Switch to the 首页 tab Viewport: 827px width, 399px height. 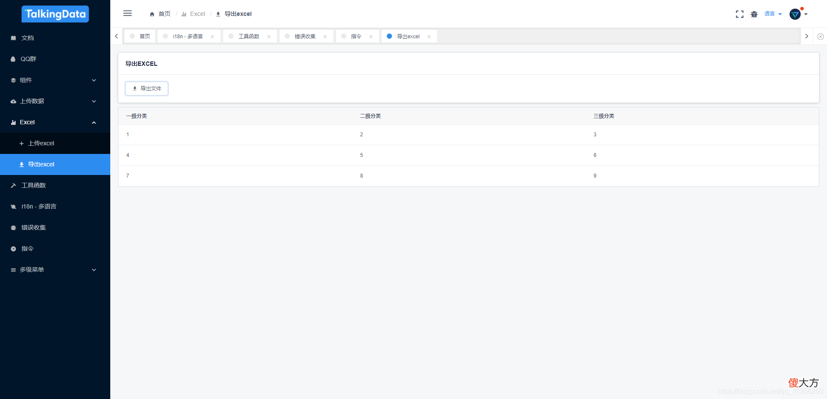pos(140,36)
